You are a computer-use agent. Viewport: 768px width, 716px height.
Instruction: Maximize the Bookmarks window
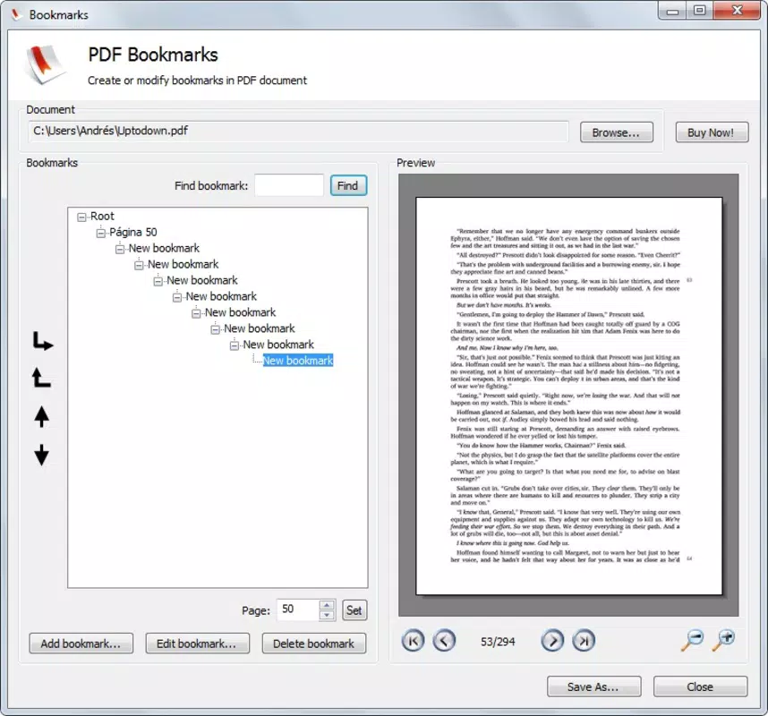[699, 11]
